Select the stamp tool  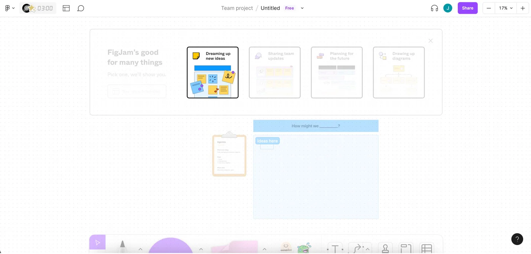385,249
